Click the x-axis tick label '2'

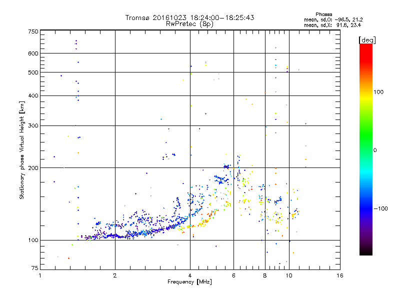tap(115, 275)
